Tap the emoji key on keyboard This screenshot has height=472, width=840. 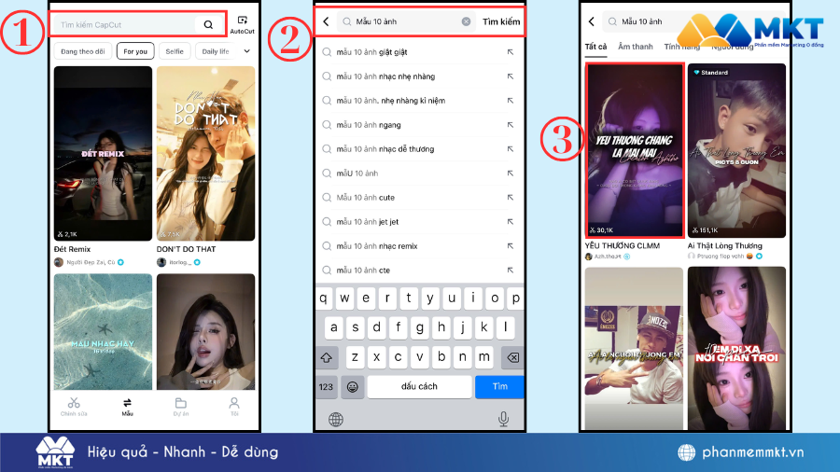tap(353, 386)
